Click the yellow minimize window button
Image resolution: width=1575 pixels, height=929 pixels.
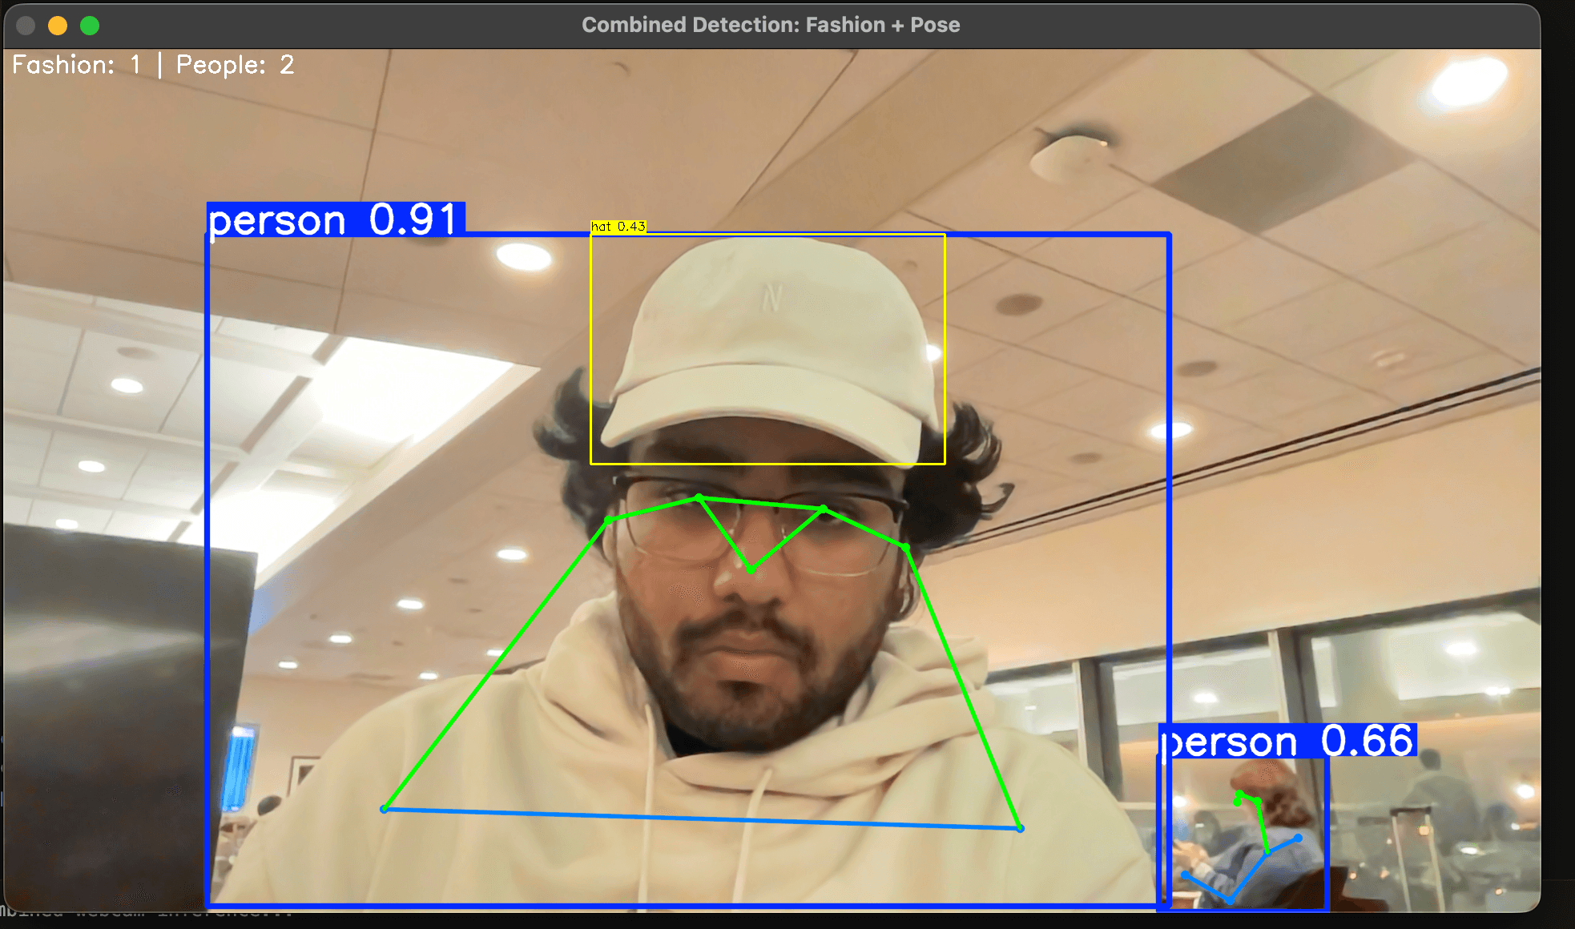58,26
